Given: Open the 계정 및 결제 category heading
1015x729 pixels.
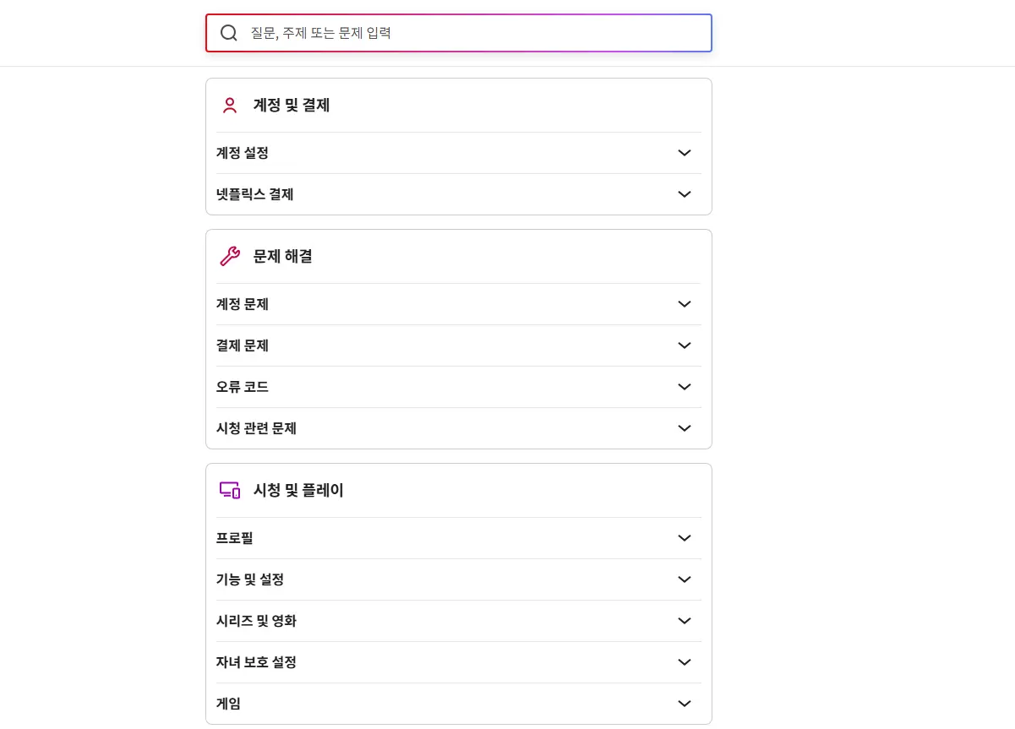Looking at the screenshot, I should pos(291,105).
